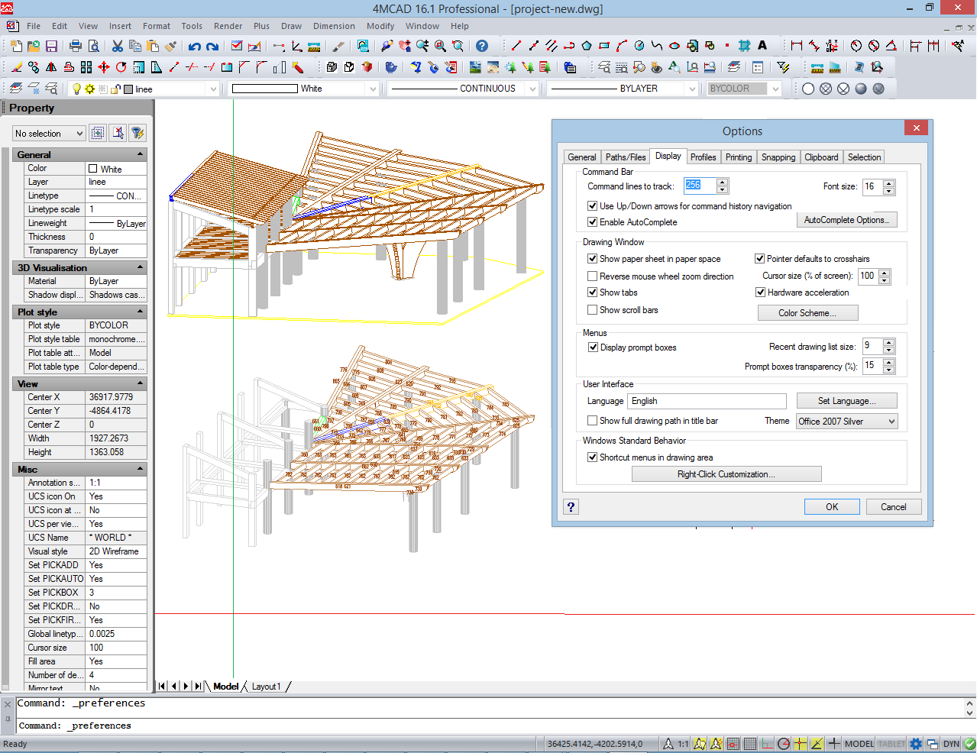977x753 pixels.
Task: Collapse the Misc section in Property panel
Action: coord(141,469)
